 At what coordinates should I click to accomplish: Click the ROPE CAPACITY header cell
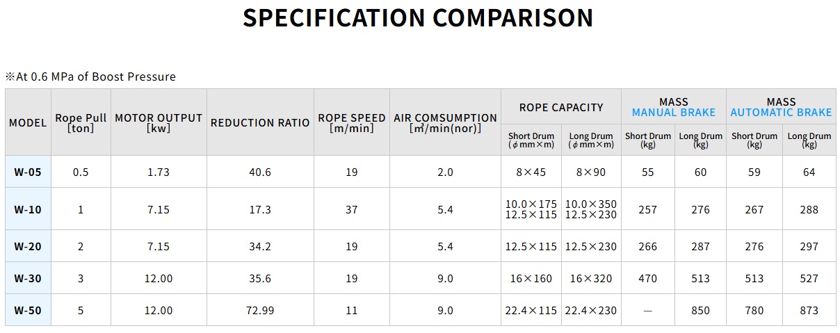click(561, 107)
